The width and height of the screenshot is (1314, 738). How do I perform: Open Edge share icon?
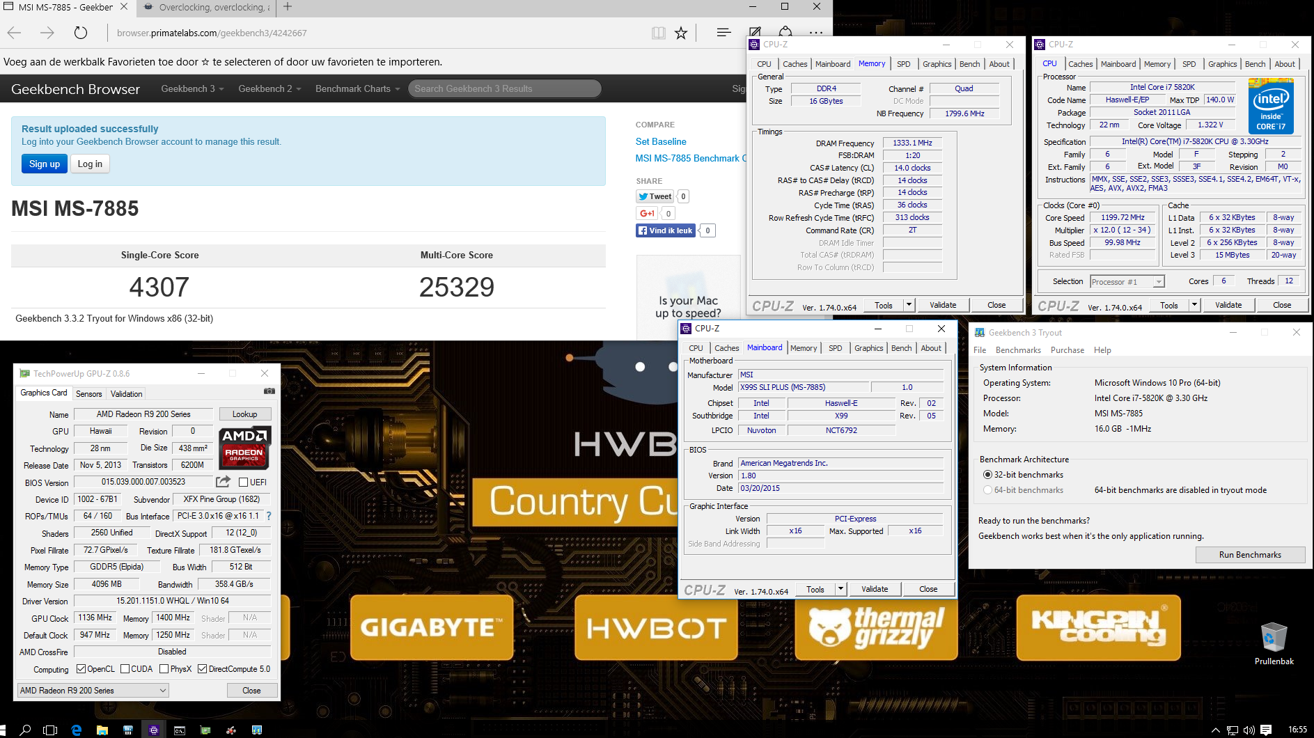tap(785, 32)
